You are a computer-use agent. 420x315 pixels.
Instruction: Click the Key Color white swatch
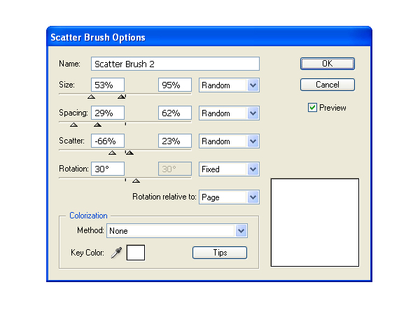(136, 253)
